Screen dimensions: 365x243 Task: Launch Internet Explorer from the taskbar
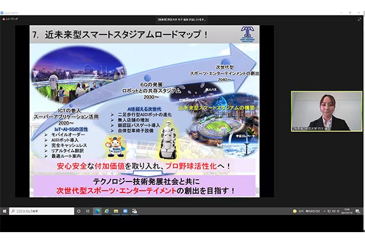[106, 211]
